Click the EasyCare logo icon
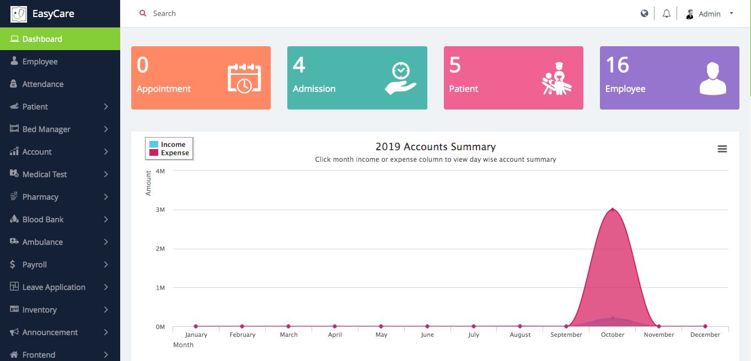The width and height of the screenshot is (751, 361). pos(19,14)
